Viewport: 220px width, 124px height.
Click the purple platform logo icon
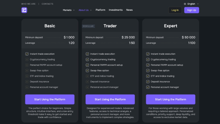coord(24,10)
